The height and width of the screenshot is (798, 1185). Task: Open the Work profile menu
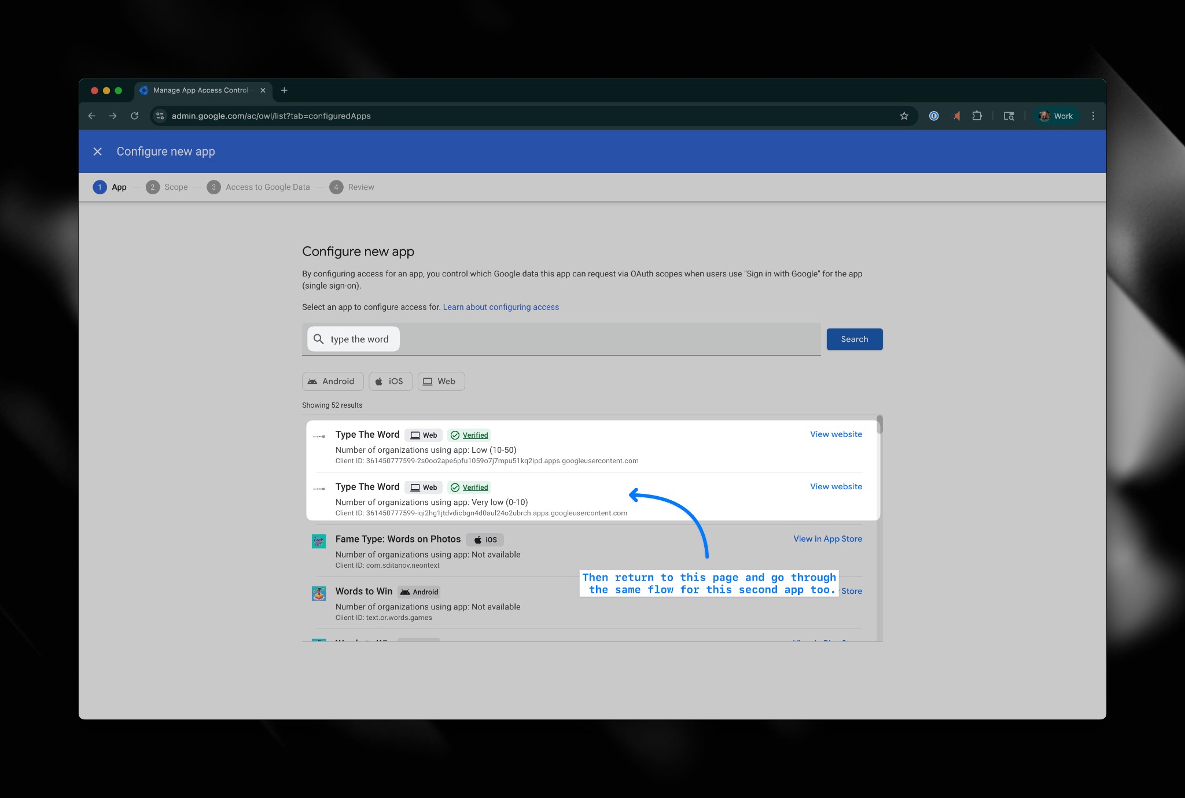pos(1056,116)
